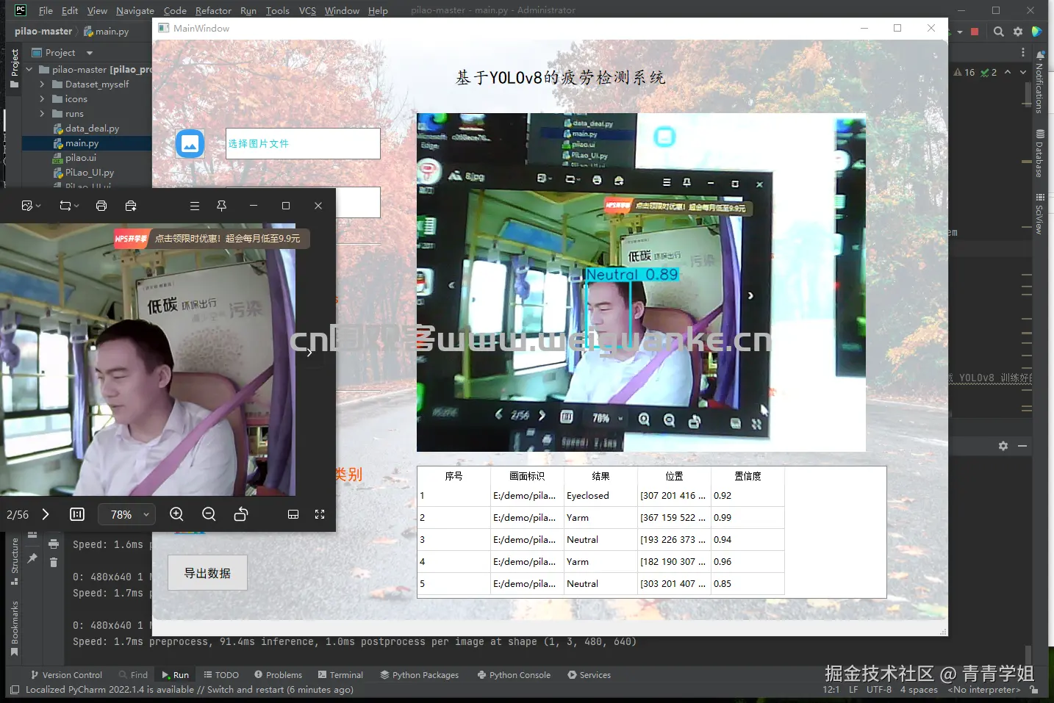Screen dimensions: 1054x703
Task: Open PyCharm settings gear icon
Action: [1018, 32]
